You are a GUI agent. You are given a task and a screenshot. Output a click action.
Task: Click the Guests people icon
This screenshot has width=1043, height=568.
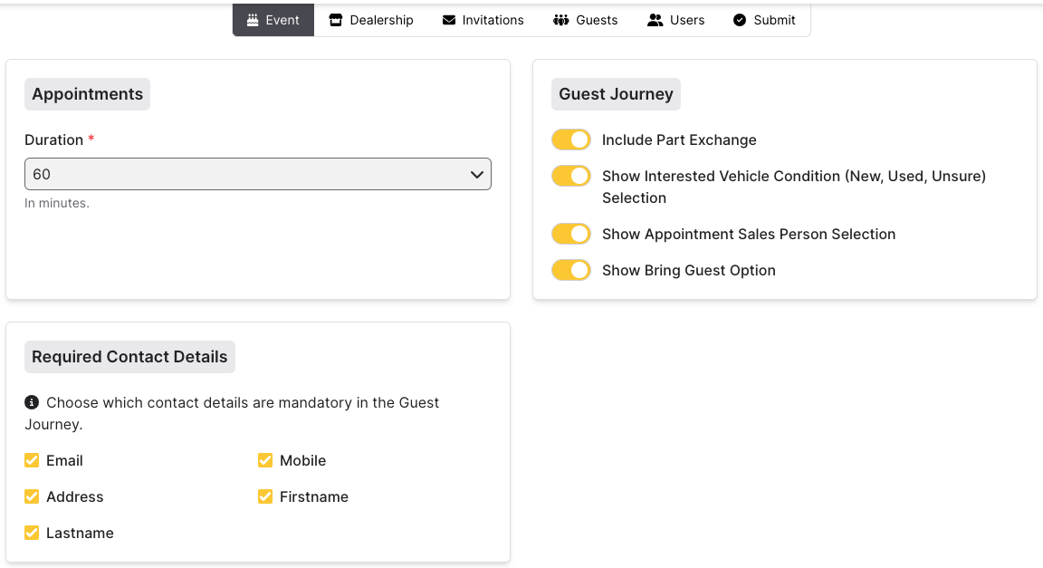561,20
